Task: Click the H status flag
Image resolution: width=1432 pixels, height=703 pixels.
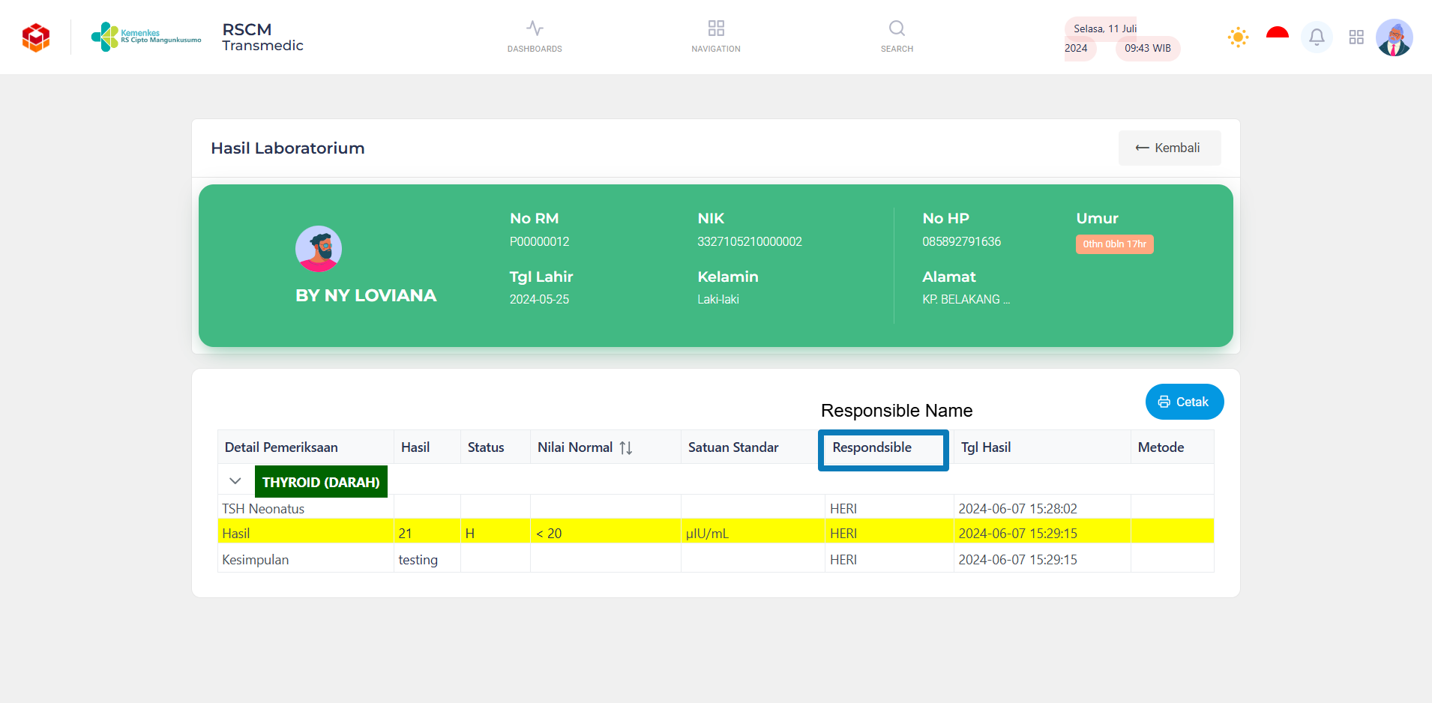Action: point(470,534)
